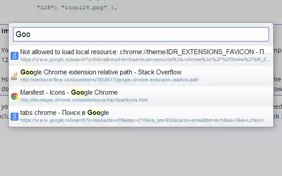Screen dimensions: 282x176
Task: Open "Not allowed to load local resource" result
Action: click(x=141, y=56)
